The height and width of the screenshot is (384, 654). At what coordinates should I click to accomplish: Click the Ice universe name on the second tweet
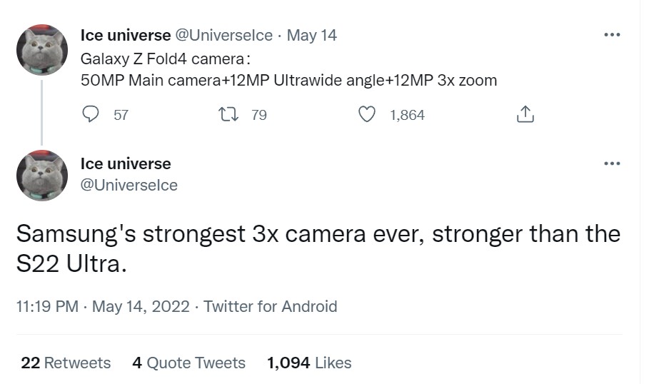[x=126, y=164]
